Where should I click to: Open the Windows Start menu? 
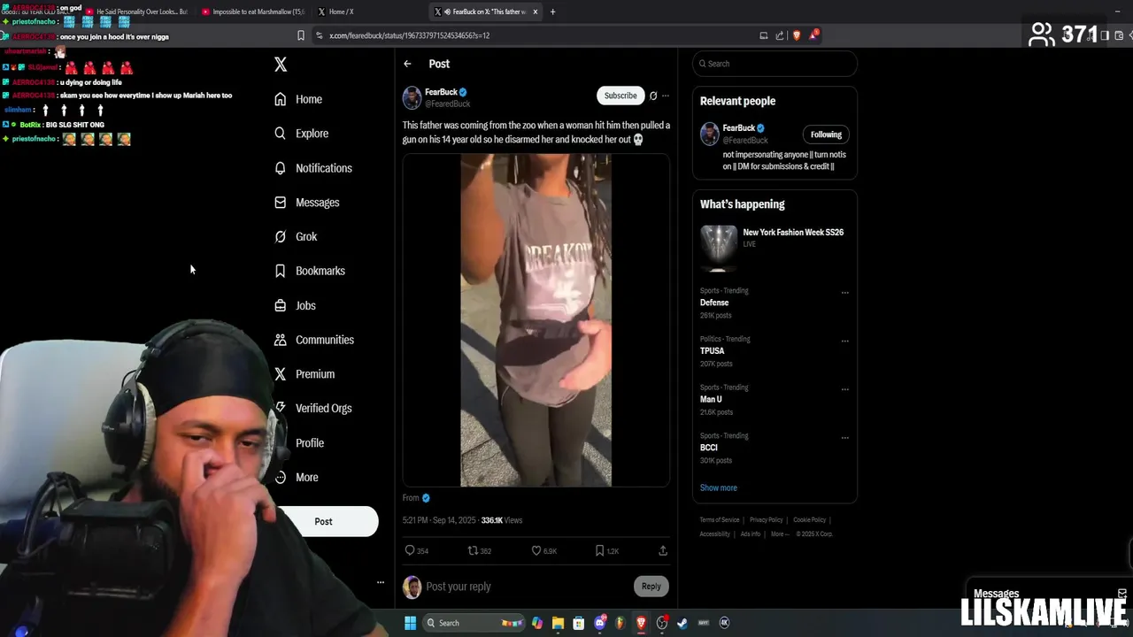click(x=410, y=623)
